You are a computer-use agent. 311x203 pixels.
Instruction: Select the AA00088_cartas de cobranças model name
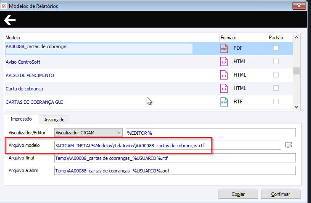click(x=37, y=46)
